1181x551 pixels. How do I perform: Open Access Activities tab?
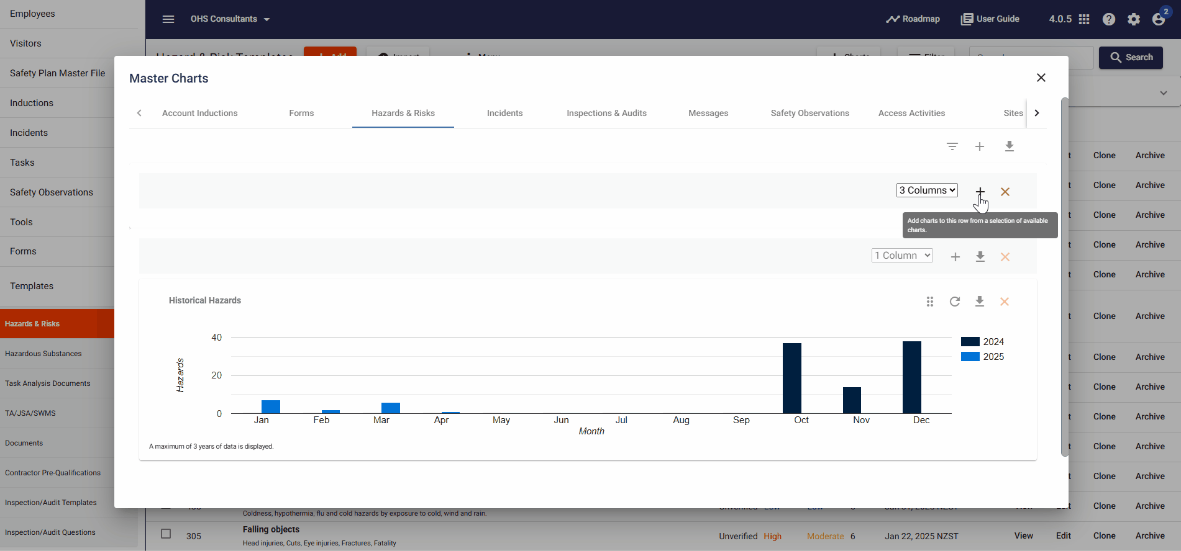911,113
